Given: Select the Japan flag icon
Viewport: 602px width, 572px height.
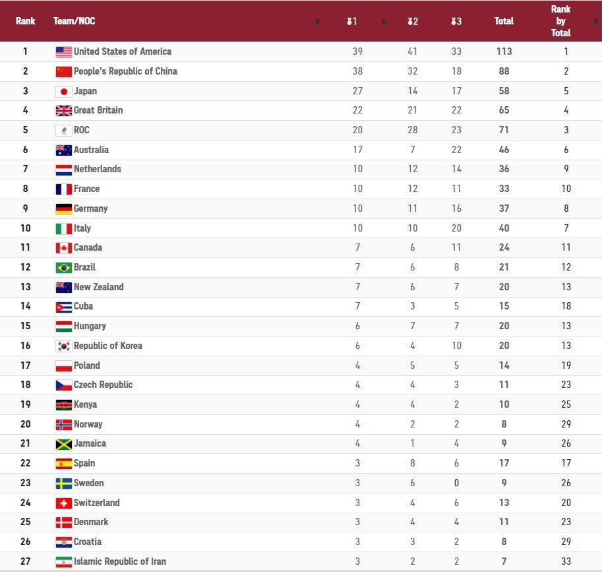Looking at the screenshot, I should (63, 91).
